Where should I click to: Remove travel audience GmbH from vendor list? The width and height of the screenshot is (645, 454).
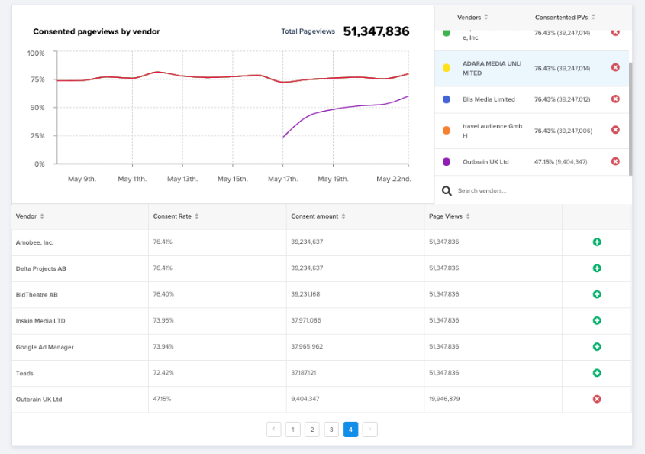[615, 130]
